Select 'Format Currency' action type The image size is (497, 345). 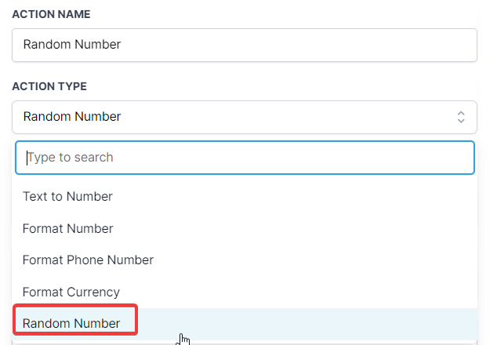click(x=71, y=292)
